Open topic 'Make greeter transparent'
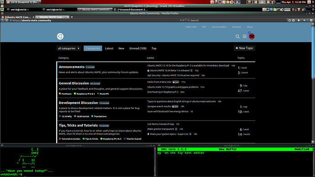The image size is (315, 177). tap(161, 129)
